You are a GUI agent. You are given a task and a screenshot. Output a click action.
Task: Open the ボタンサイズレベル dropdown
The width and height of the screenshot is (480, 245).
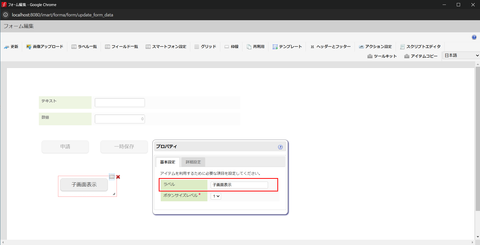point(216,196)
